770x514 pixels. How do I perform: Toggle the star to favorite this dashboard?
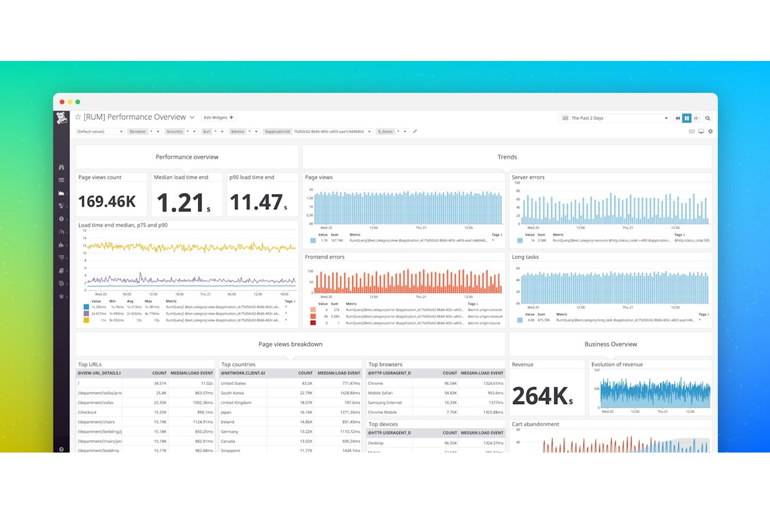(77, 117)
